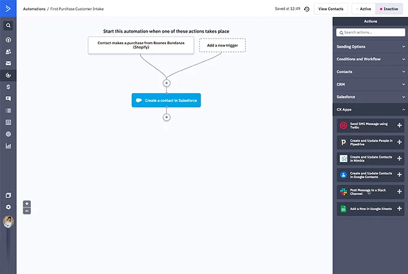Click the ActiveCampaign logo icon

(x=8, y=9)
